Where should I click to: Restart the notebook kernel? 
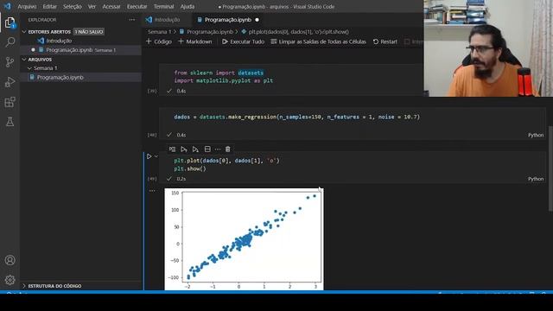tap(385, 41)
